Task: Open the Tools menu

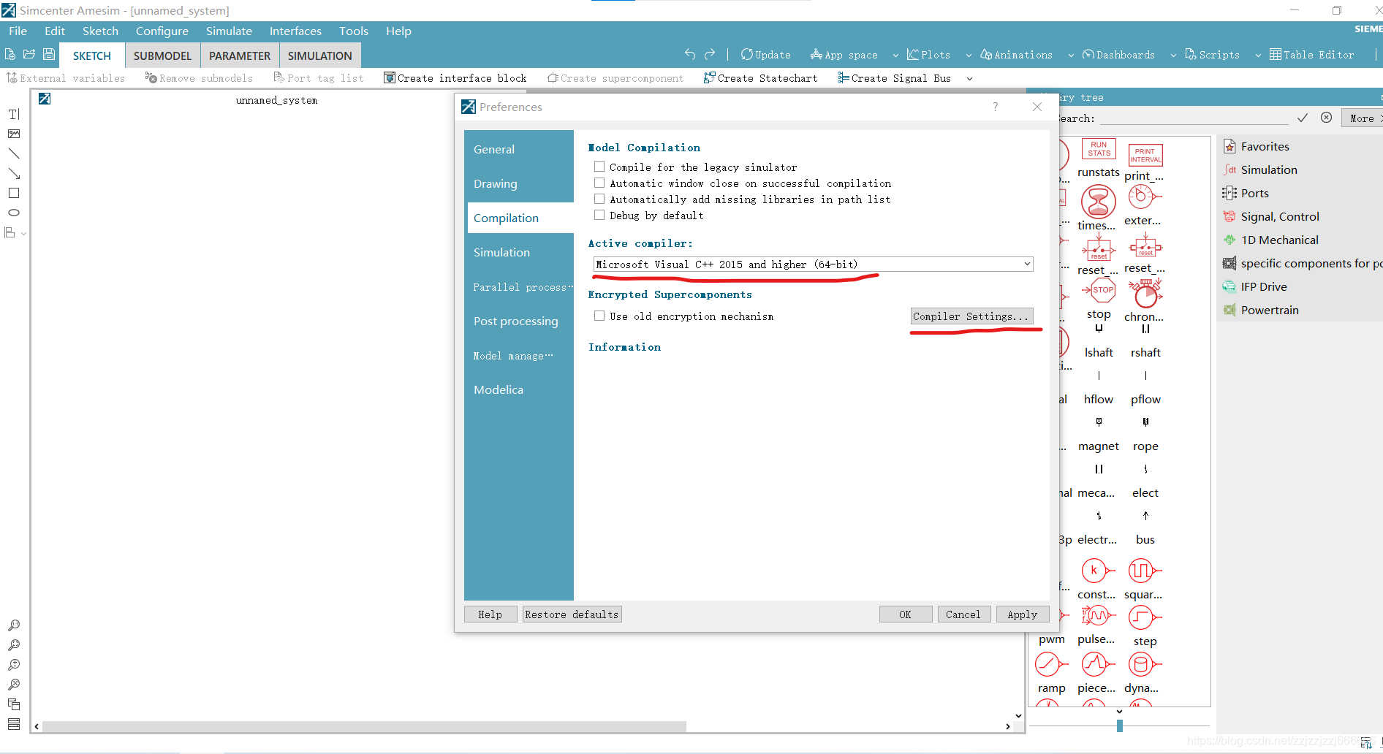Action: [354, 31]
